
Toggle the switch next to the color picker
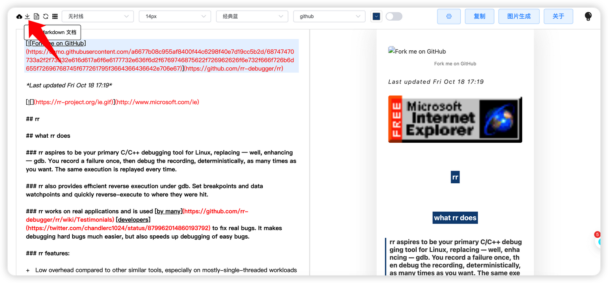(x=394, y=16)
